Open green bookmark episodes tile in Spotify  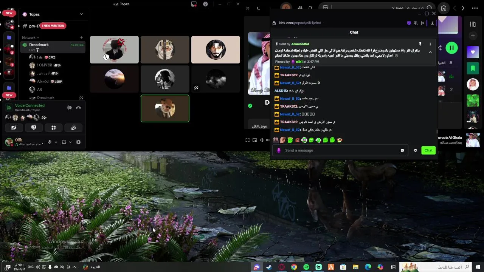tap(473, 68)
